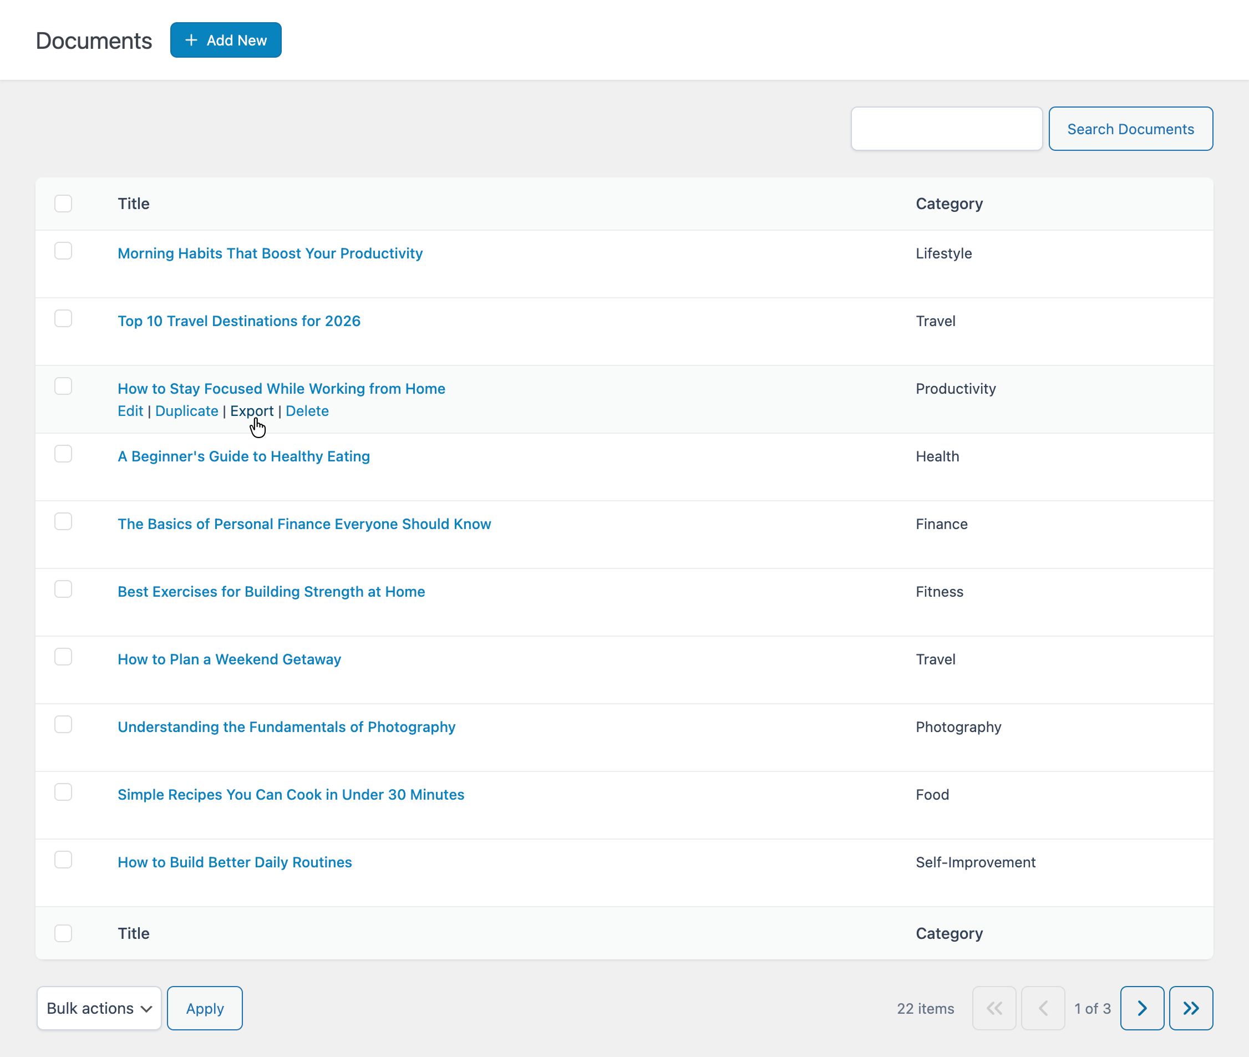Click the Apply button

tap(204, 1008)
